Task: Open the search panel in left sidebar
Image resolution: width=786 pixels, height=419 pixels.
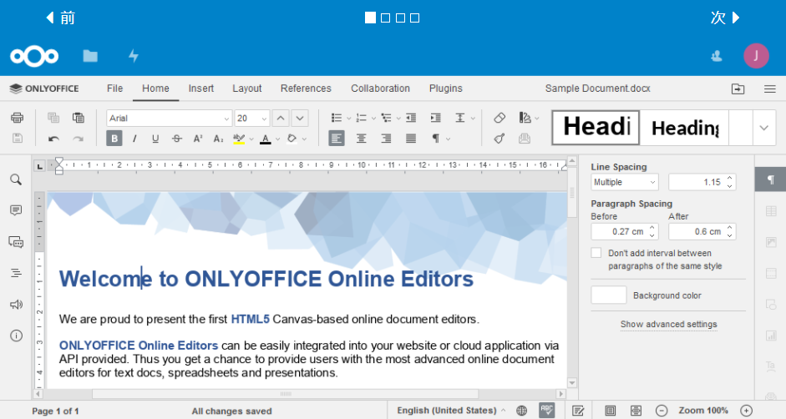Action: click(16, 179)
